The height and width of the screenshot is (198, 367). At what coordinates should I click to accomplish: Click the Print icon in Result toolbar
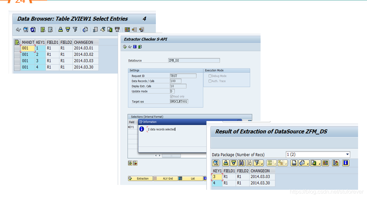(x=294, y=163)
